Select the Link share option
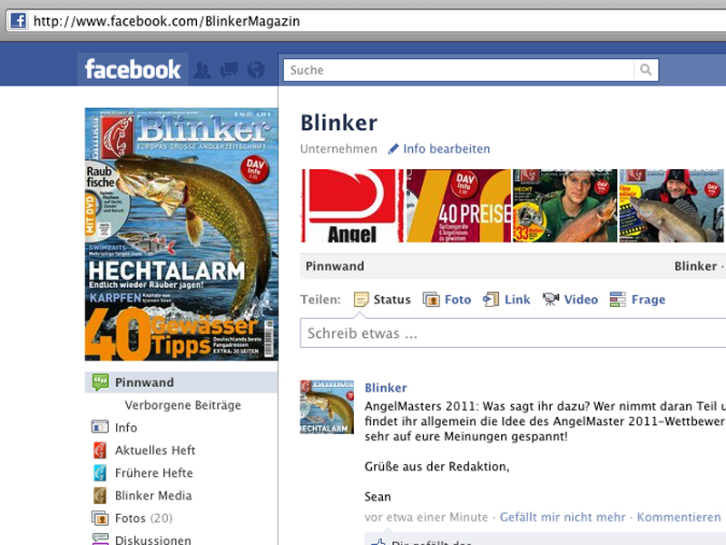The height and width of the screenshot is (545, 726). [x=506, y=300]
